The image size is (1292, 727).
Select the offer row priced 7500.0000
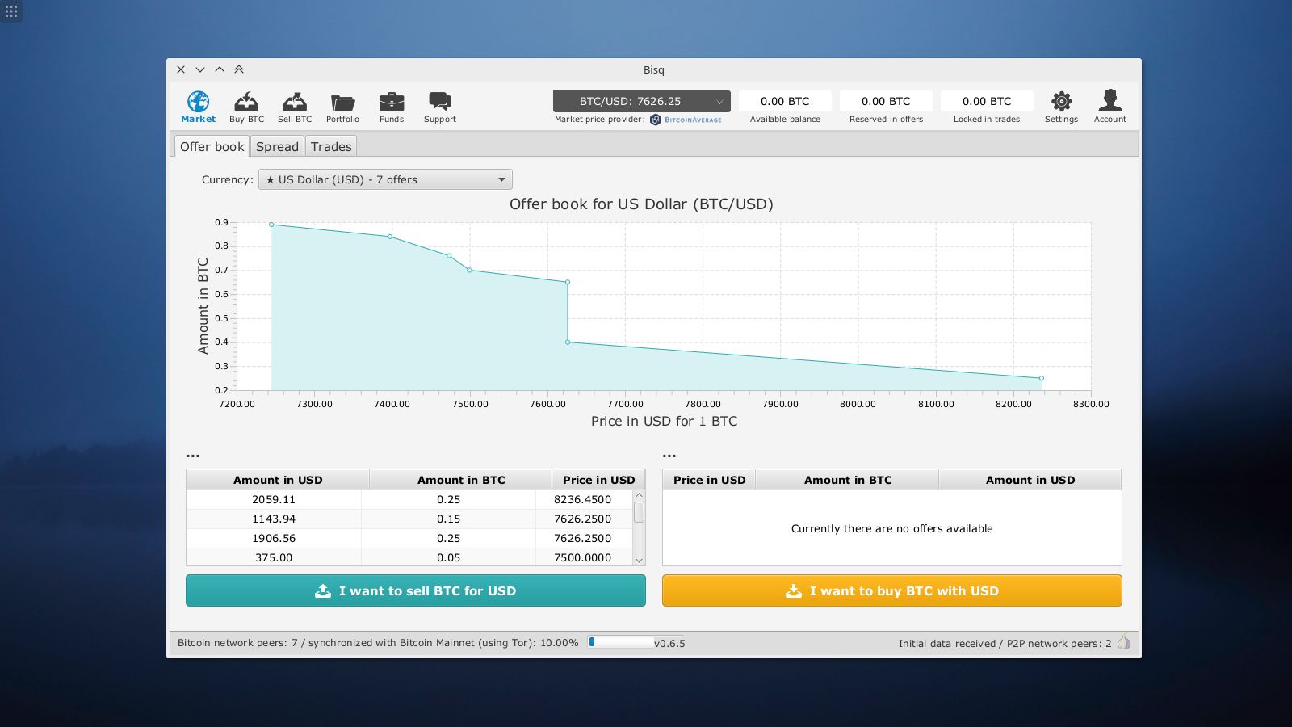(409, 557)
